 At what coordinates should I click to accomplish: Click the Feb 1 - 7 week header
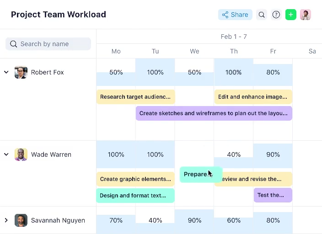[234, 37]
